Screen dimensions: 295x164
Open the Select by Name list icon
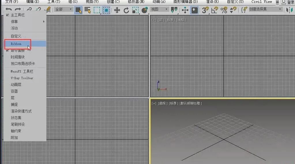pos(87,10)
